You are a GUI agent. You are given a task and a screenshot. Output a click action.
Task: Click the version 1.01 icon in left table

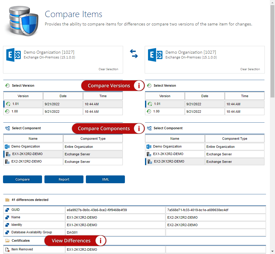pyautogui.click(x=8, y=104)
